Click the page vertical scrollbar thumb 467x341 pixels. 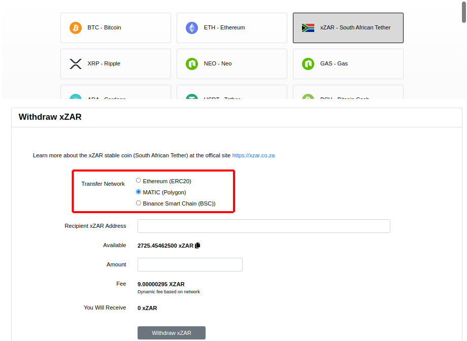[464, 11]
